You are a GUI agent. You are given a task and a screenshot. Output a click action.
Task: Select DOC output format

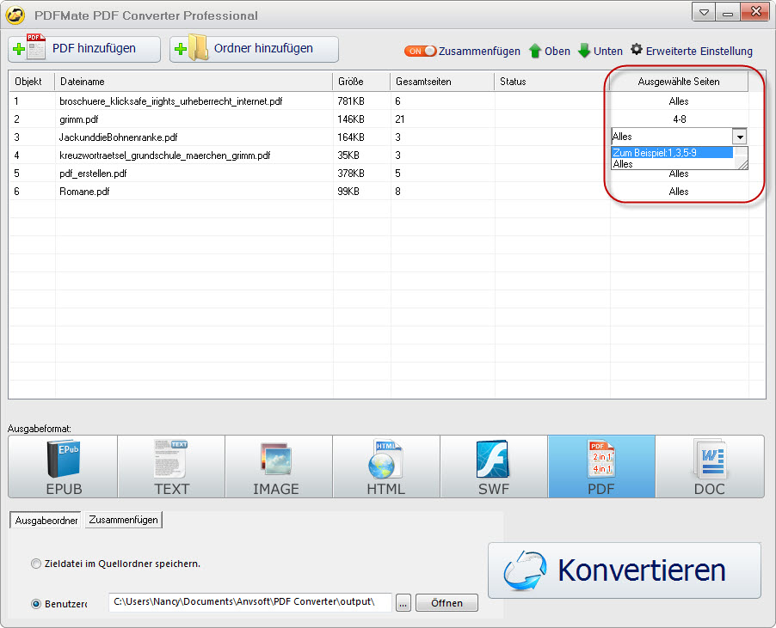710,466
